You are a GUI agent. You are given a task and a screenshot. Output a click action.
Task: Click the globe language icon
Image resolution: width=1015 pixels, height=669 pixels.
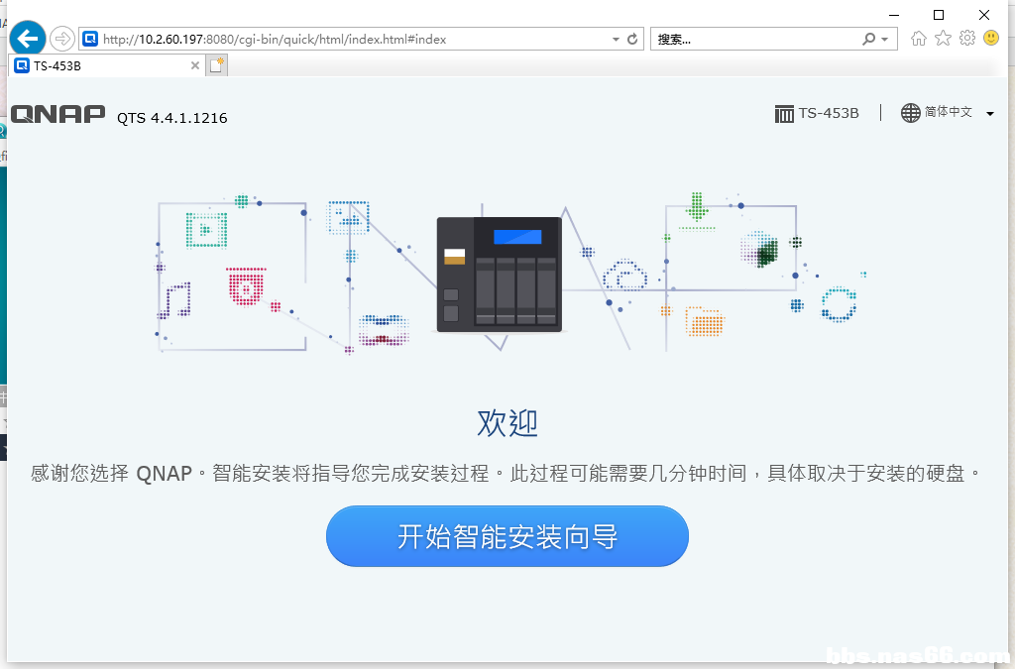coord(911,113)
